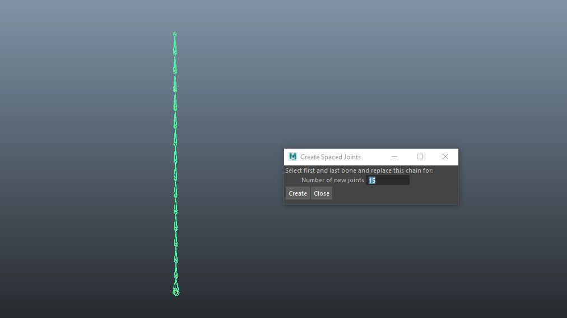This screenshot has height=318, width=567.
Task: Minimize the Create Spaced Joints window
Action: pos(394,156)
